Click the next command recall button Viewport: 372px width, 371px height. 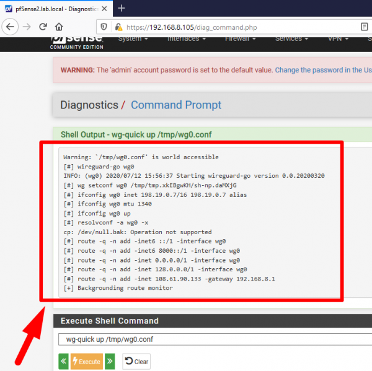[110, 362]
